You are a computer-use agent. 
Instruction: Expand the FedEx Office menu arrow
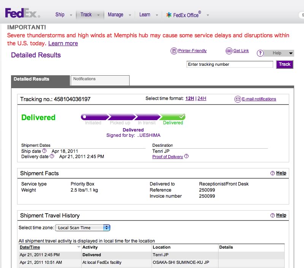click(x=207, y=15)
